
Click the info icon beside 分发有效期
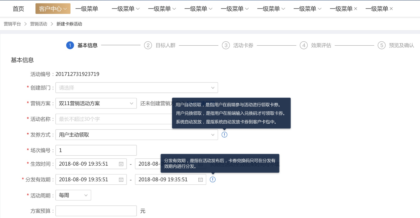click(x=213, y=180)
